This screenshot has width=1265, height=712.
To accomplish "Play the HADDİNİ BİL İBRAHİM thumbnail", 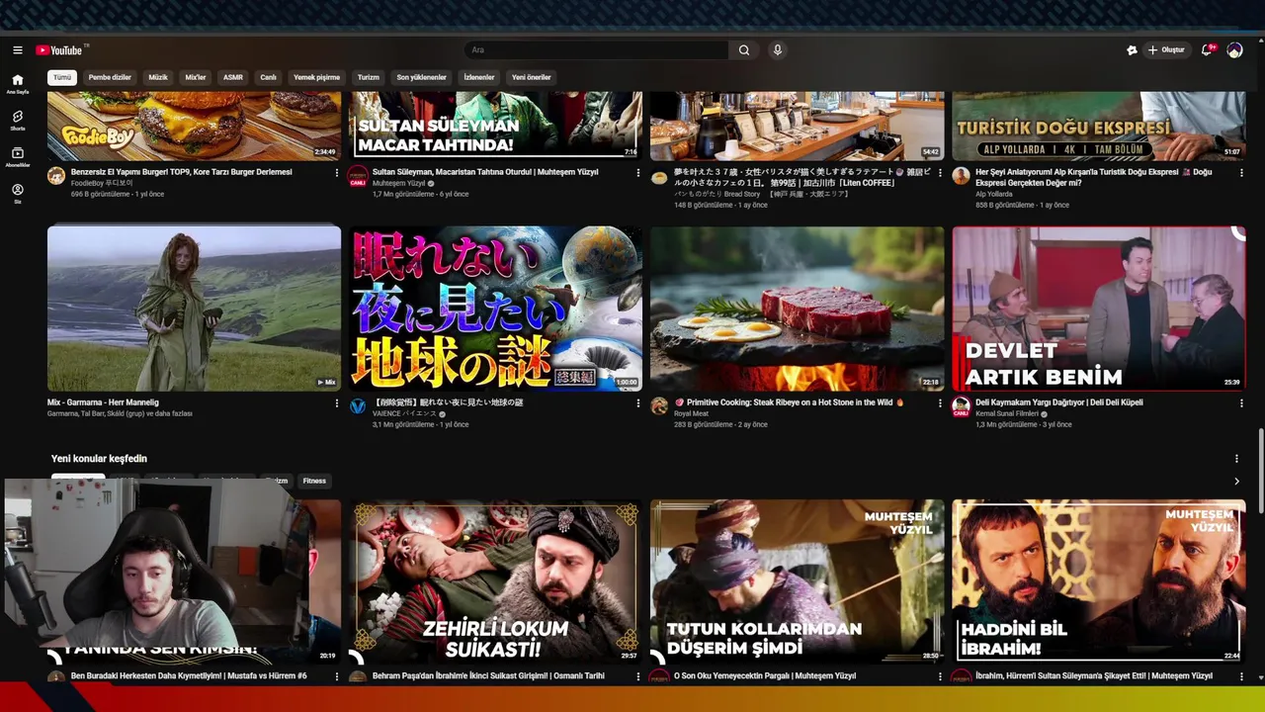I will point(1098,581).
